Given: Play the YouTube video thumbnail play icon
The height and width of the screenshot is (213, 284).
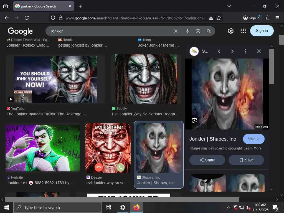Looking at the screenshot, I should [11, 99].
